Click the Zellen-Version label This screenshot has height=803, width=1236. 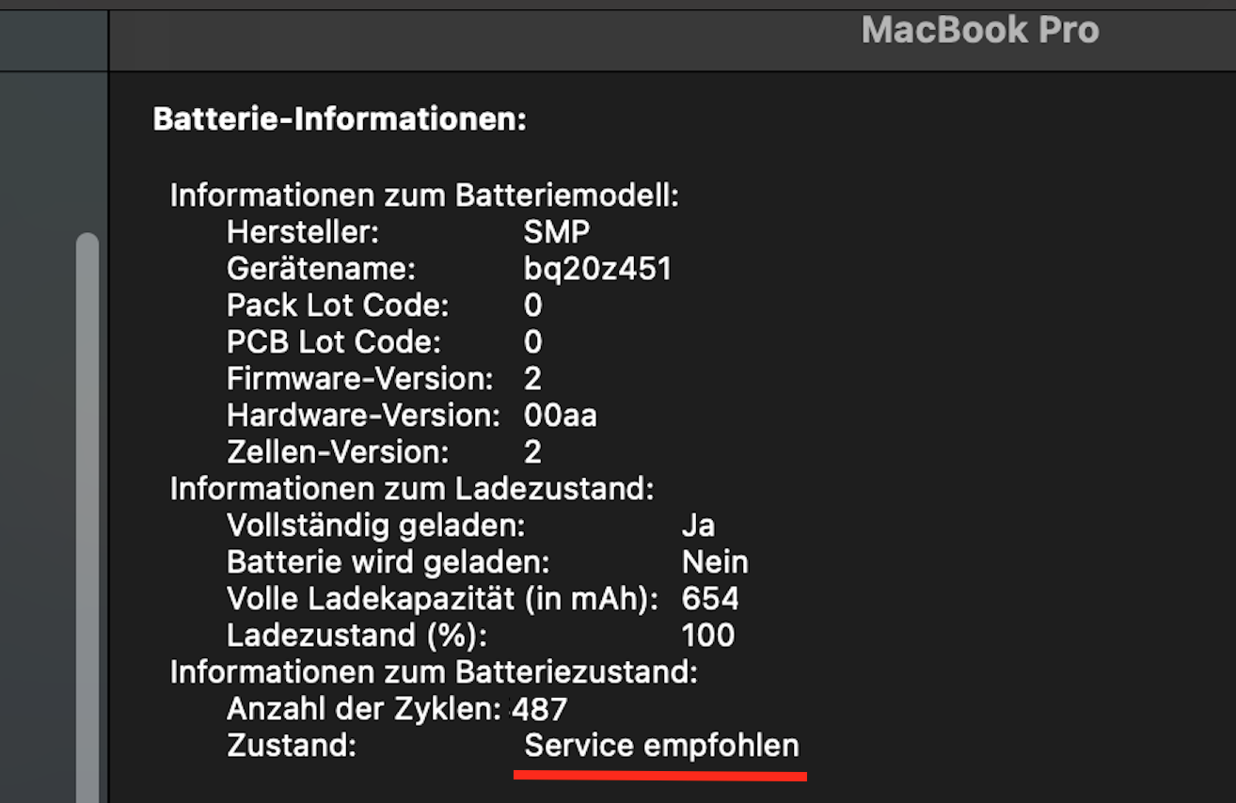[338, 452]
